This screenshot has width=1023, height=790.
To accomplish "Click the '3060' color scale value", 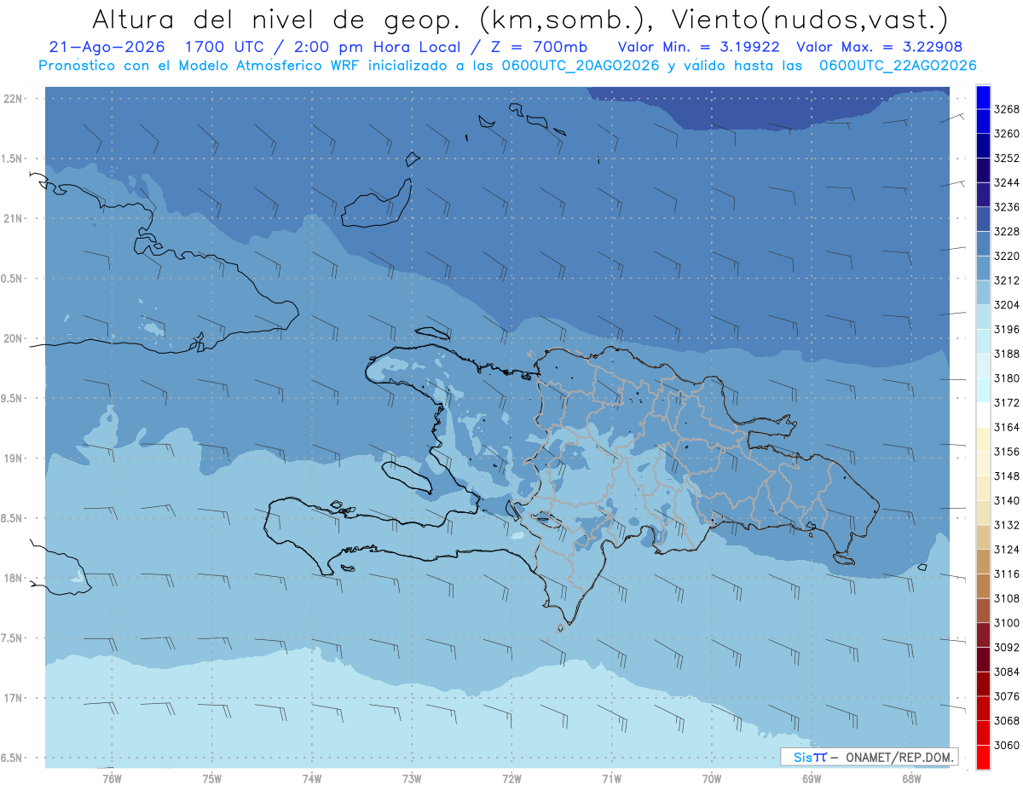I will pyautogui.click(x=1007, y=745).
